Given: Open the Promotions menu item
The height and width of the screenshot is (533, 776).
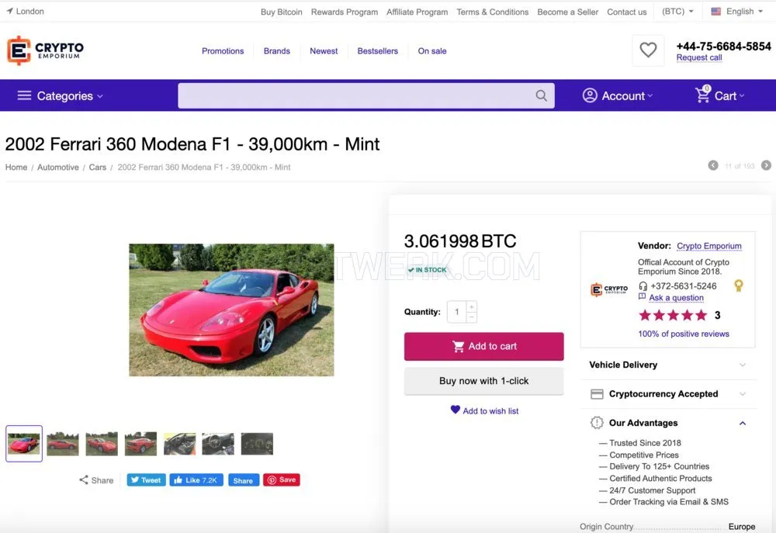Looking at the screenshot, I should 223,51.
